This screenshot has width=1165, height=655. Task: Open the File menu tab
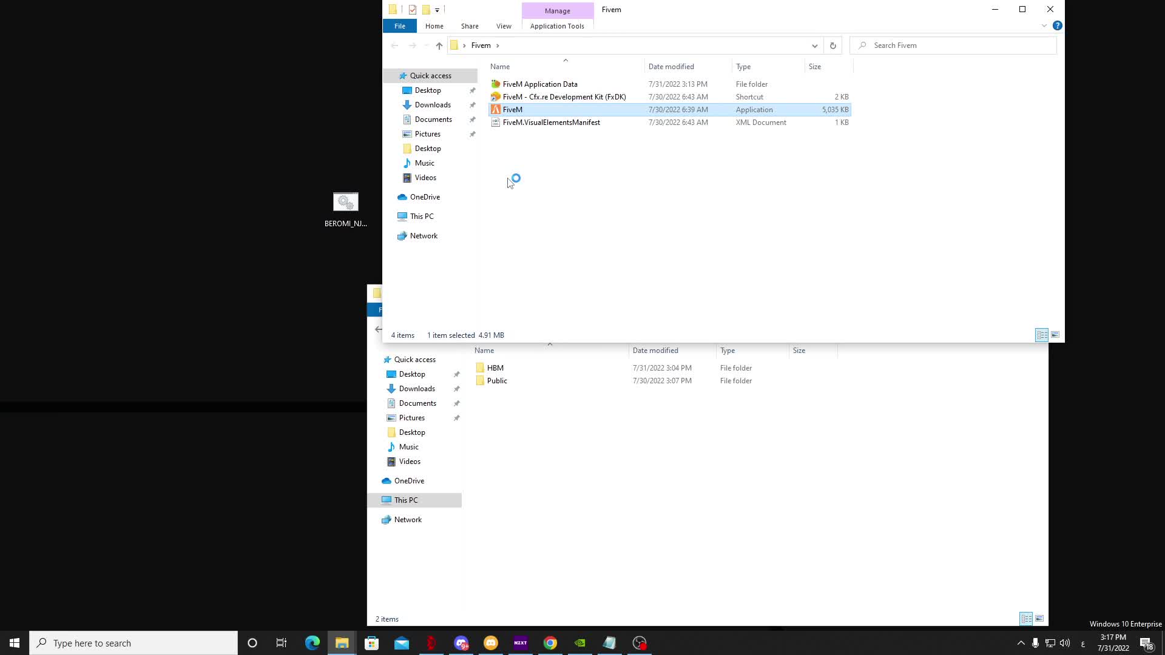click(x=399, y=26)
